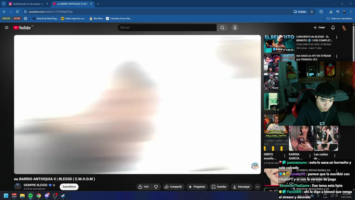Open Fútbol deportes bookmark
Viewport: 355px width, 200px height.
coord(73,19)
